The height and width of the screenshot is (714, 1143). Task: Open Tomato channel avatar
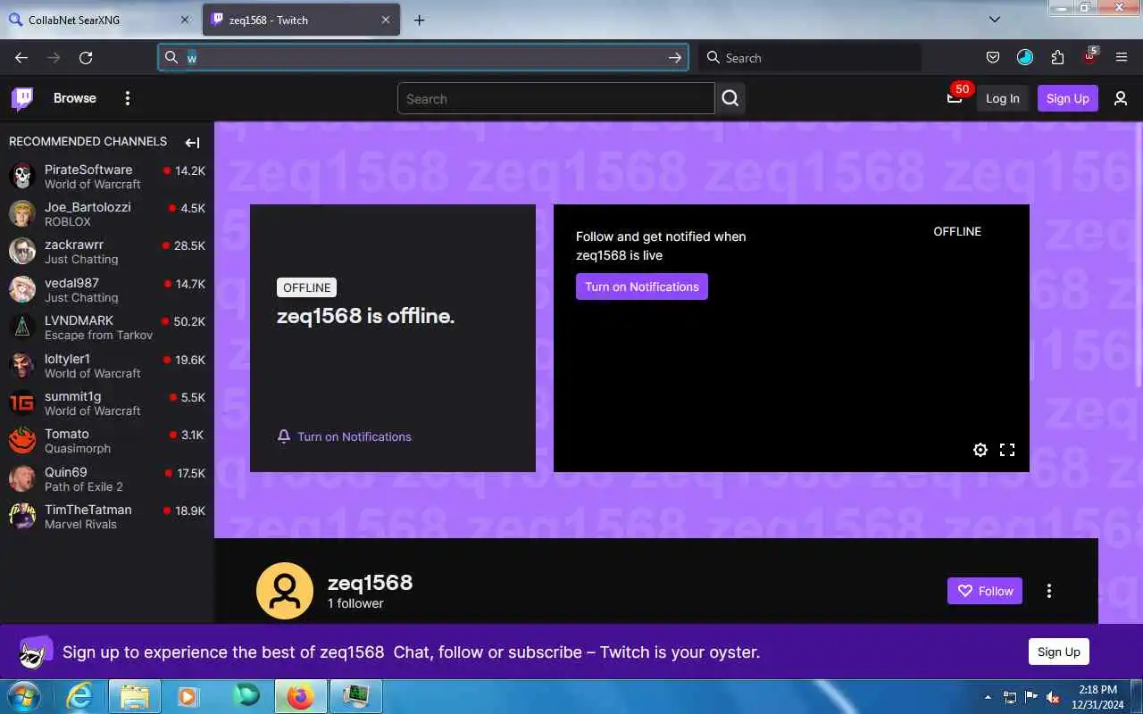point(22,440)
